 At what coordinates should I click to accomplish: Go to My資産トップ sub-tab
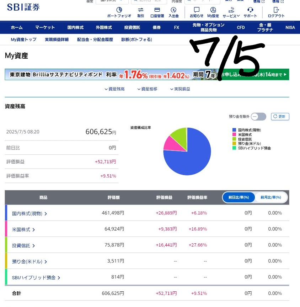click(x=24, y=39)
